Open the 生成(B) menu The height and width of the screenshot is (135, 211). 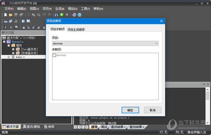tap(60, 9)
